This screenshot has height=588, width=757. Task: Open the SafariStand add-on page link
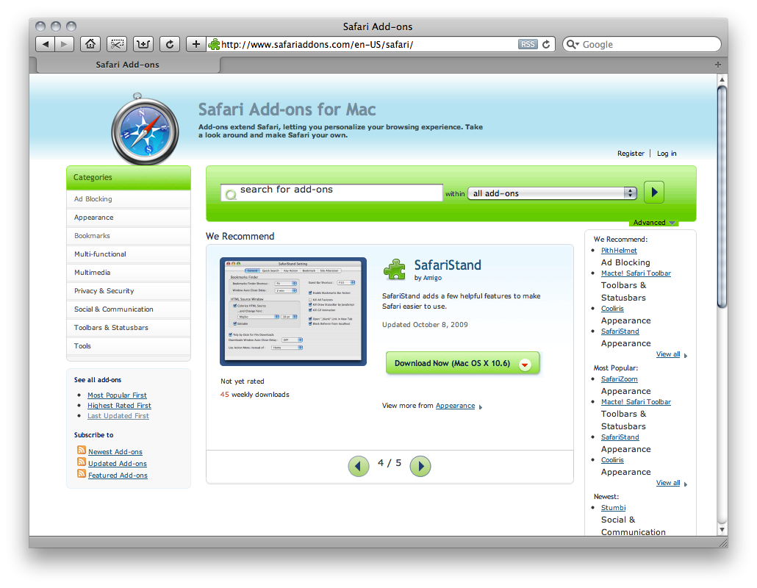[447, 265]
